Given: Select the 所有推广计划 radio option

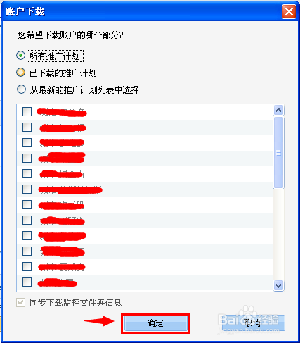Looking at the screenshot, I should click(x=21, y=56).
